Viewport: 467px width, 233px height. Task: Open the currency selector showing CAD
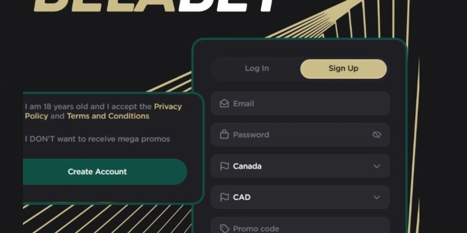[300, 197]
